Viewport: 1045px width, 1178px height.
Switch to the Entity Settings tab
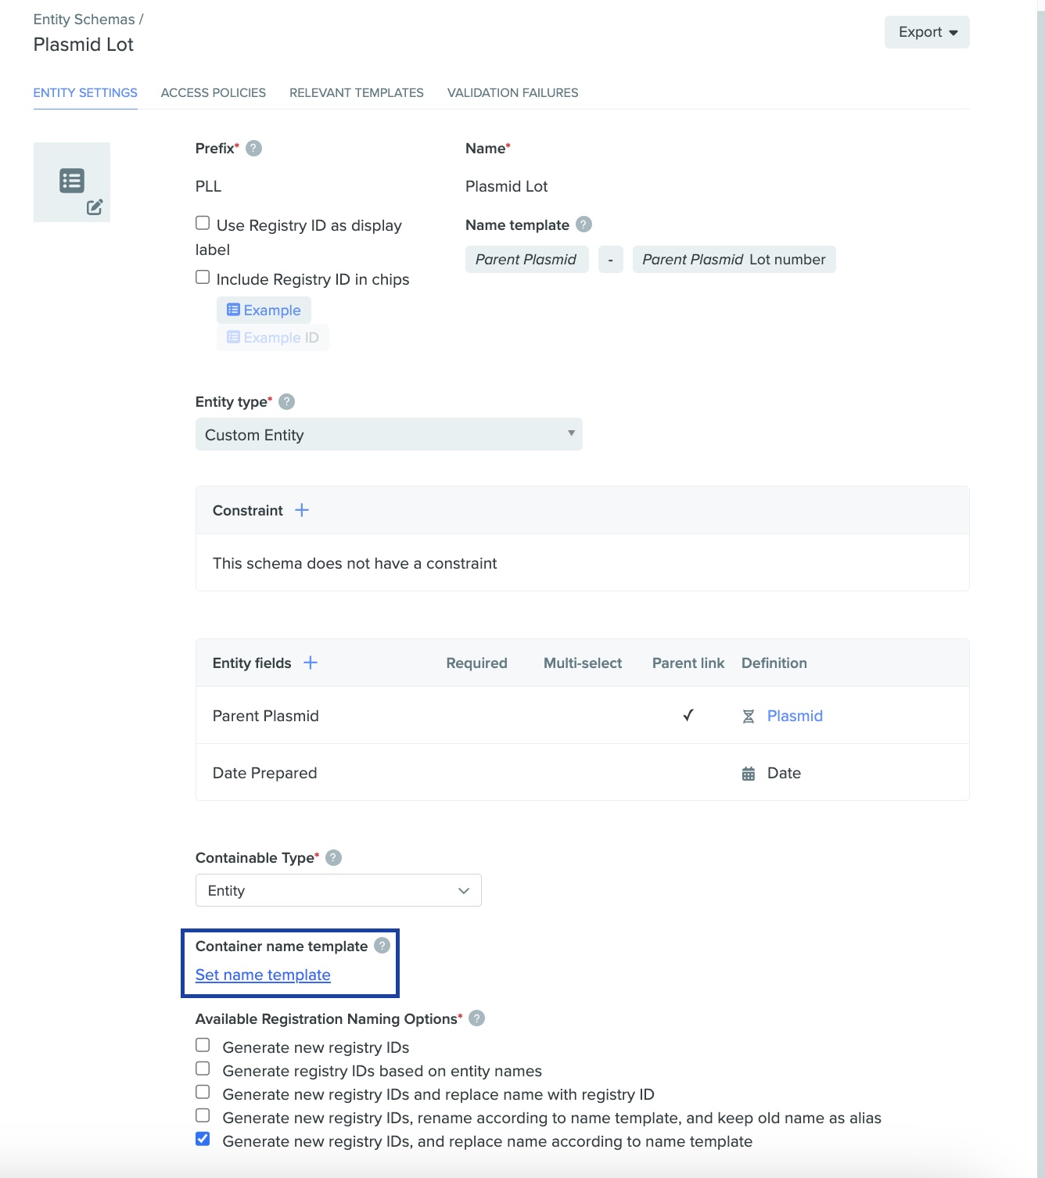[85, 92]
